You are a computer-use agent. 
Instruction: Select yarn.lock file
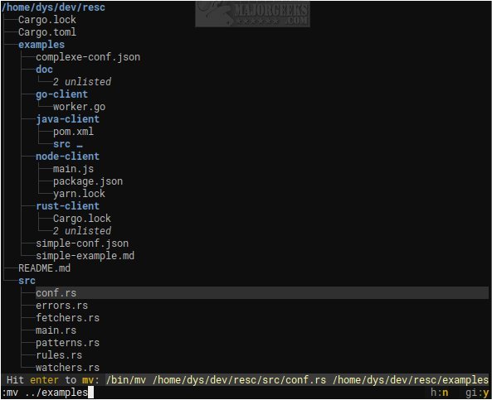point(79,194)
